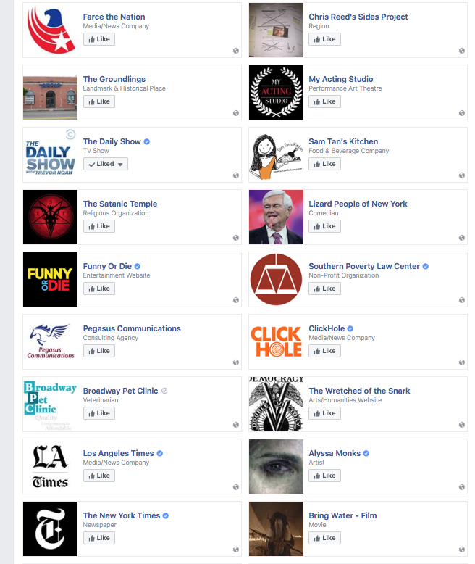This screenshot has width=475, height=564.
Task: Open the Liked dropdown for The Daily Show
Action: pos(106,164)
